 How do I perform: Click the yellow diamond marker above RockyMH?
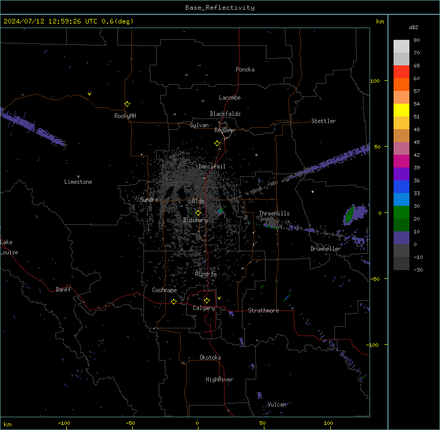pos(128,104)
